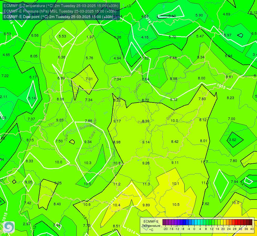Click the dew point value 1.36
Screen dimensions: 257x236
tap(118, 37)
